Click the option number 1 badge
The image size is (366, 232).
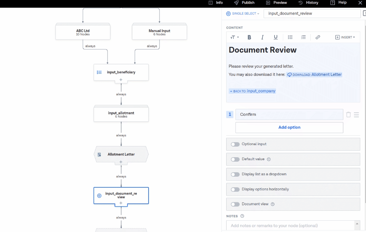(x=230, y=114)
